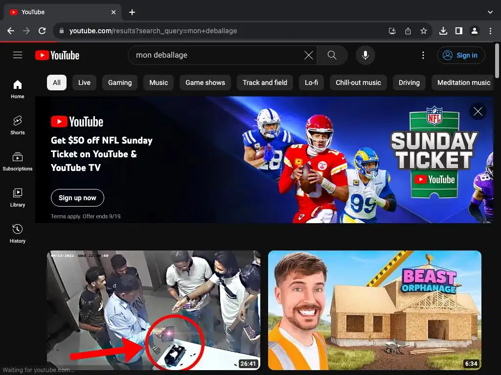501x375 pixels.
Task: Go to the YouTube logo home link
Action: [57, 55]
